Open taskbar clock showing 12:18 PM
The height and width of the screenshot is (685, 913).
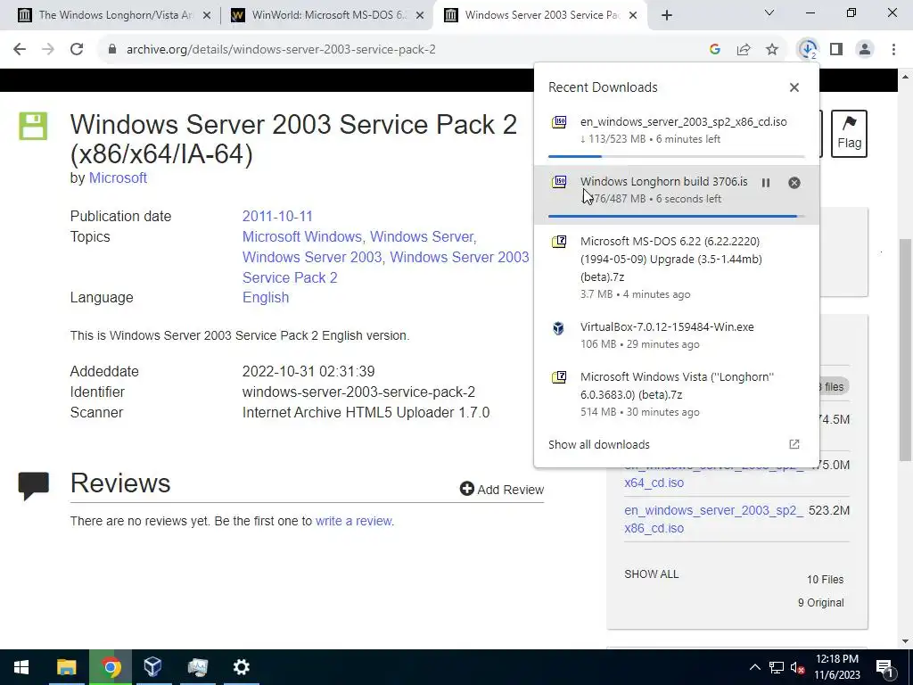836,667
